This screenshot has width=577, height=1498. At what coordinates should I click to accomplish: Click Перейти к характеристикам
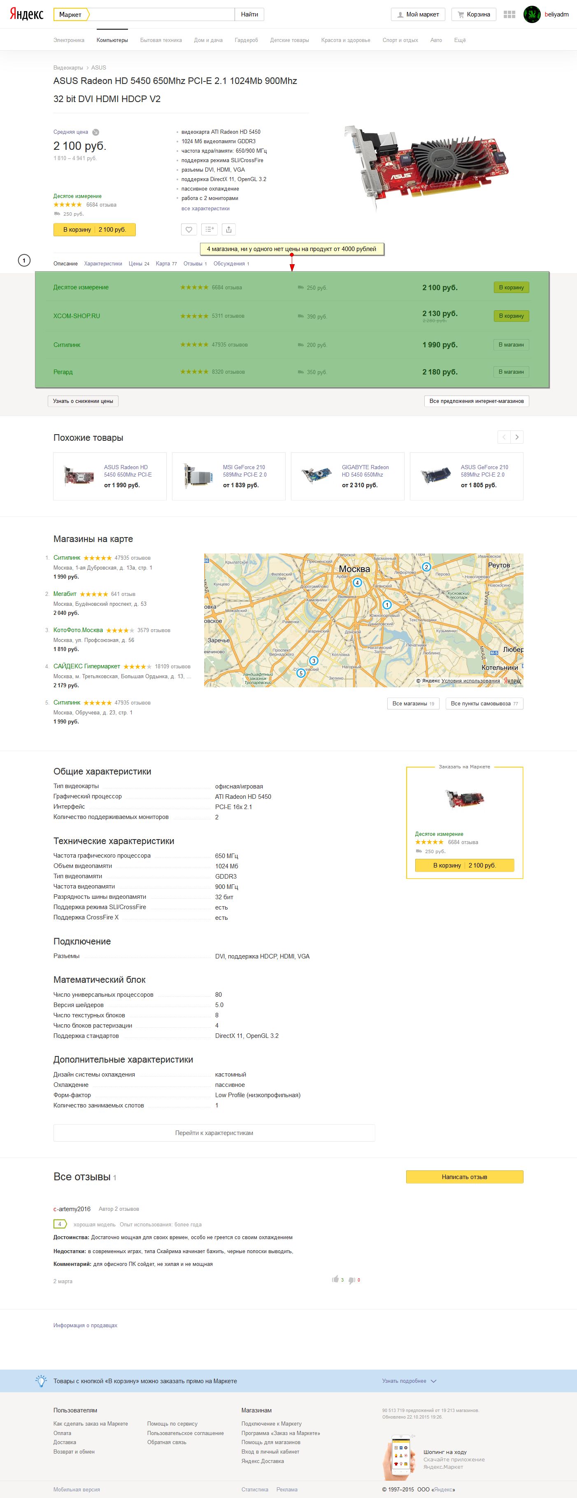pos(214,1133)
